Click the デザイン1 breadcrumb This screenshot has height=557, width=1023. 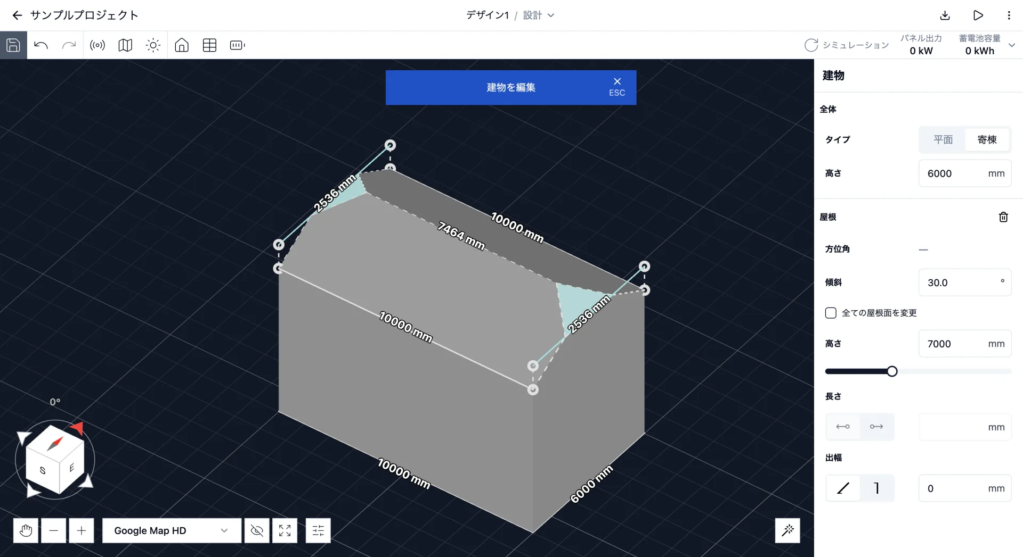(x=488, y=15)
